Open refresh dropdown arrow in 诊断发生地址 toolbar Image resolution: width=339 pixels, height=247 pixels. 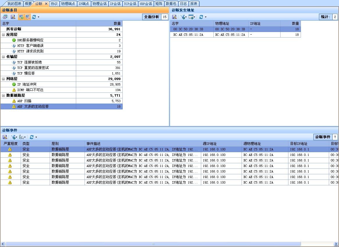point(206,17)
